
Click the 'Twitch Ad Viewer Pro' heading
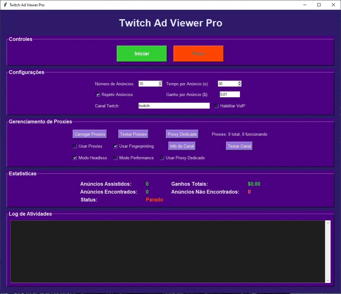pyautogui.click(x=171, y=23)
